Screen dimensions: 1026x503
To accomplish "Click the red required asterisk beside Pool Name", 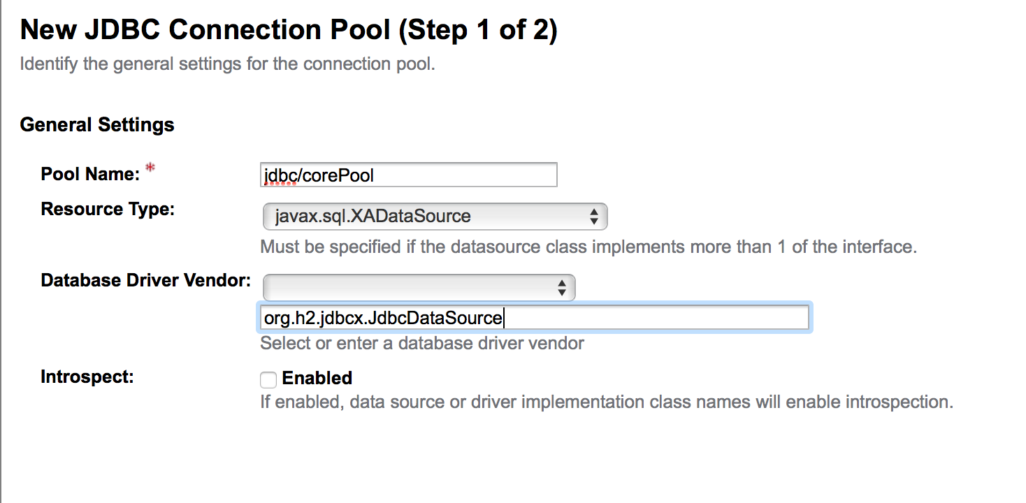I will 150,166.
